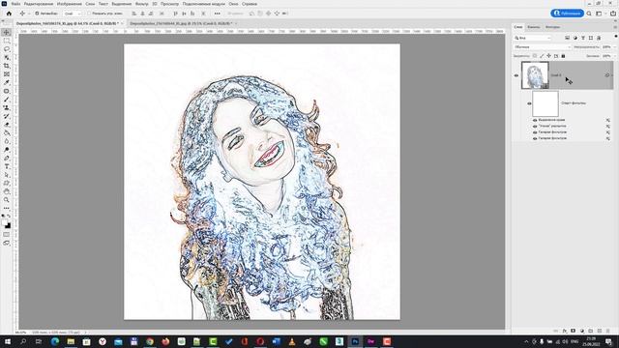Select the Horizontal Type tool
Viewport: 619px width, 348px height.
pos(7,166)
